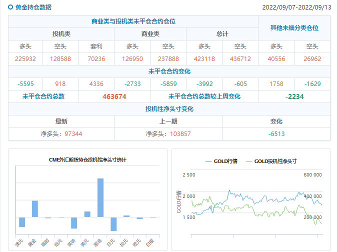Screen dimensions: 337x252
Task: Click the 变化 value -6513
Action: tap(276, 134)
